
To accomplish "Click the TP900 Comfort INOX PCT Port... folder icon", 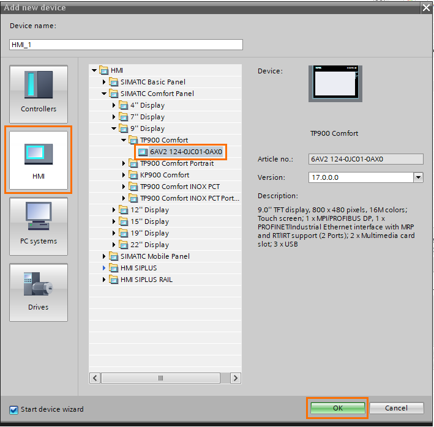I will coord(133,198).
